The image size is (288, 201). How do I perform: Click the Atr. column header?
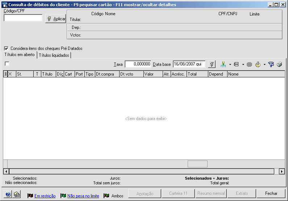[x=167, y=74]
